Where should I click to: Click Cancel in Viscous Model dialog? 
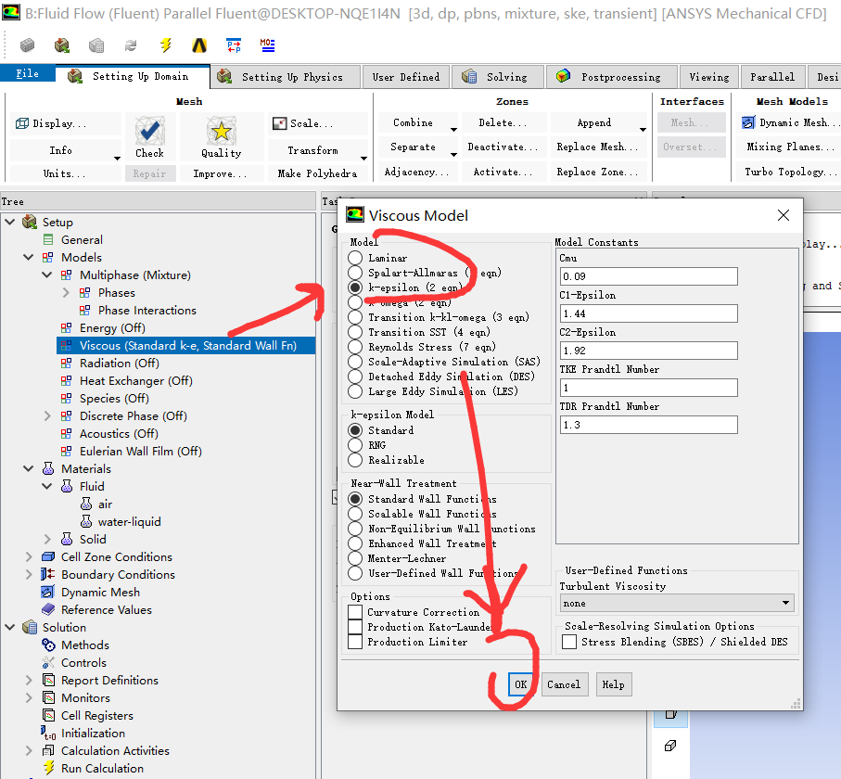(564, 684)
